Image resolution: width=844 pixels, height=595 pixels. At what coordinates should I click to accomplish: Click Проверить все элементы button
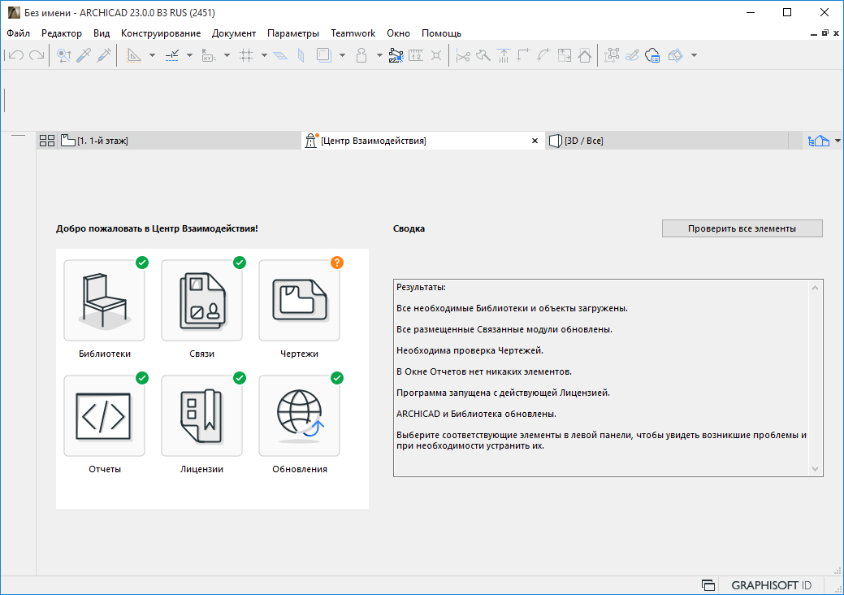pos(742,228)
